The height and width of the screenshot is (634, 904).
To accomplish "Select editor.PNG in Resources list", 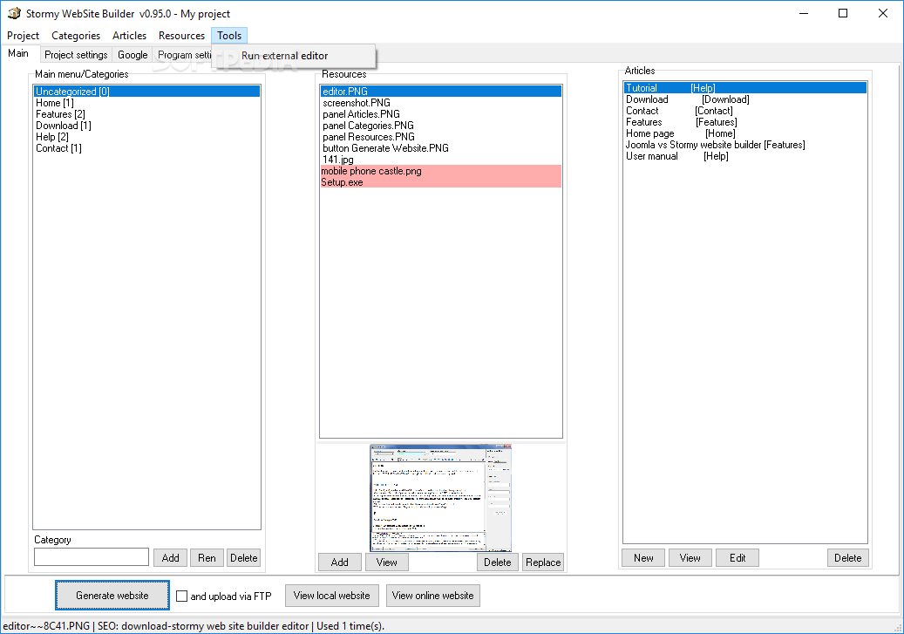I will [x=441, y=92].
